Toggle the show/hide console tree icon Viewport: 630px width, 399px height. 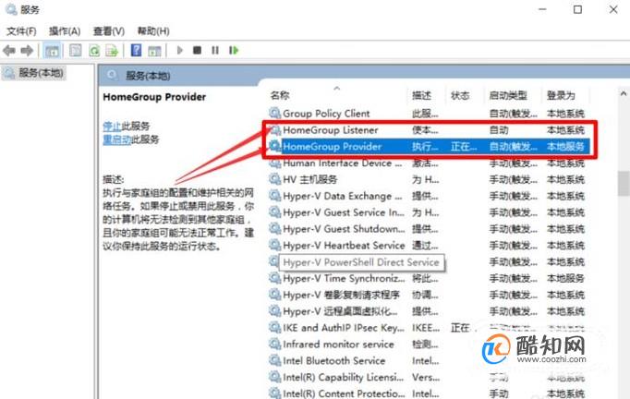[52, 51]
